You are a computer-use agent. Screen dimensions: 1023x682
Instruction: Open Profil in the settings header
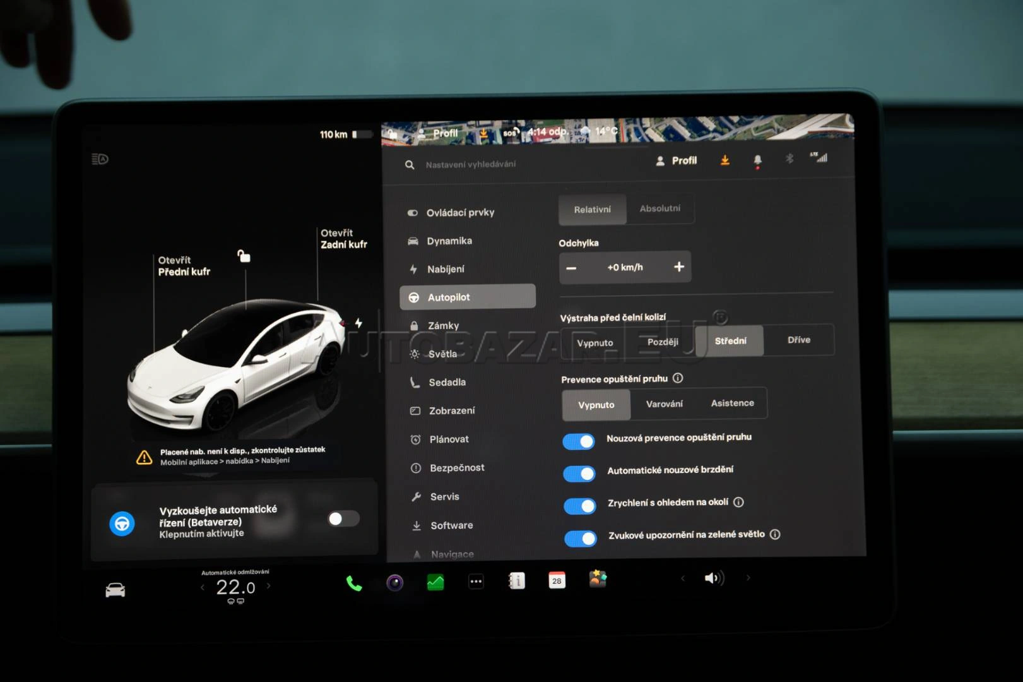point(676,160)
